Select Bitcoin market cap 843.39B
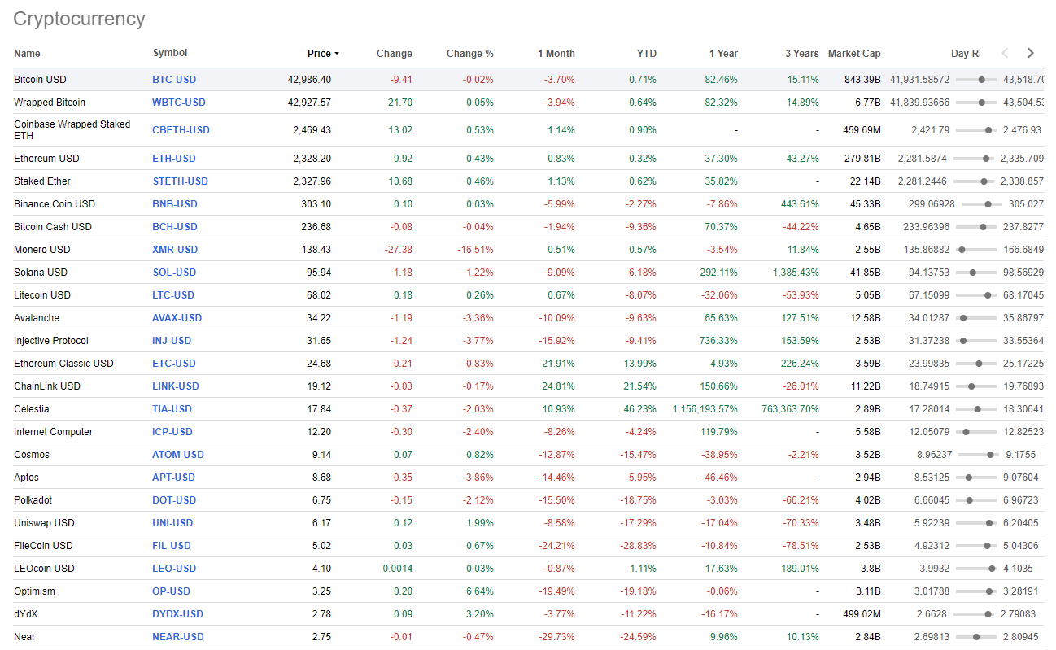The width and height of the screenshot is (1056, 650). [862, 80]
